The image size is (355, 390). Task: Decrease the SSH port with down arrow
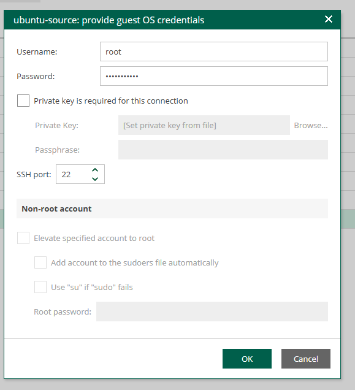[x=95, y=178]
